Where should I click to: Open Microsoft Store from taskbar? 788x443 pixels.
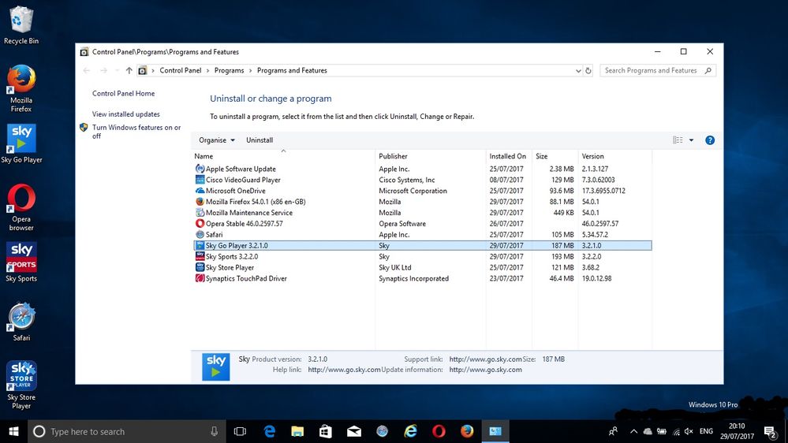(x=326, y=431)
